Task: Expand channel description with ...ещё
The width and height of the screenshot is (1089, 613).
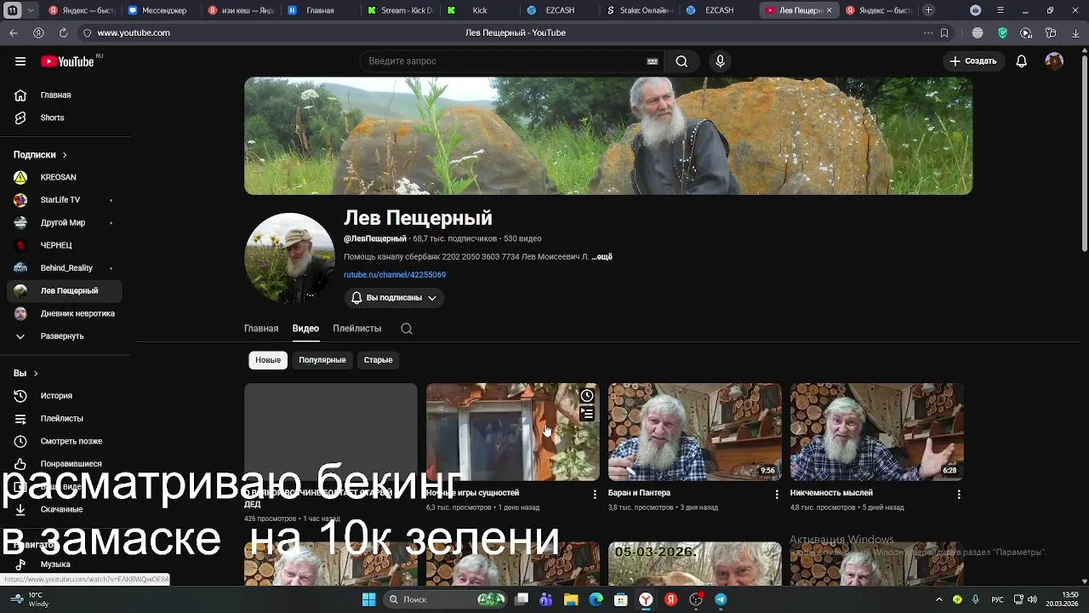Action: 602,256
